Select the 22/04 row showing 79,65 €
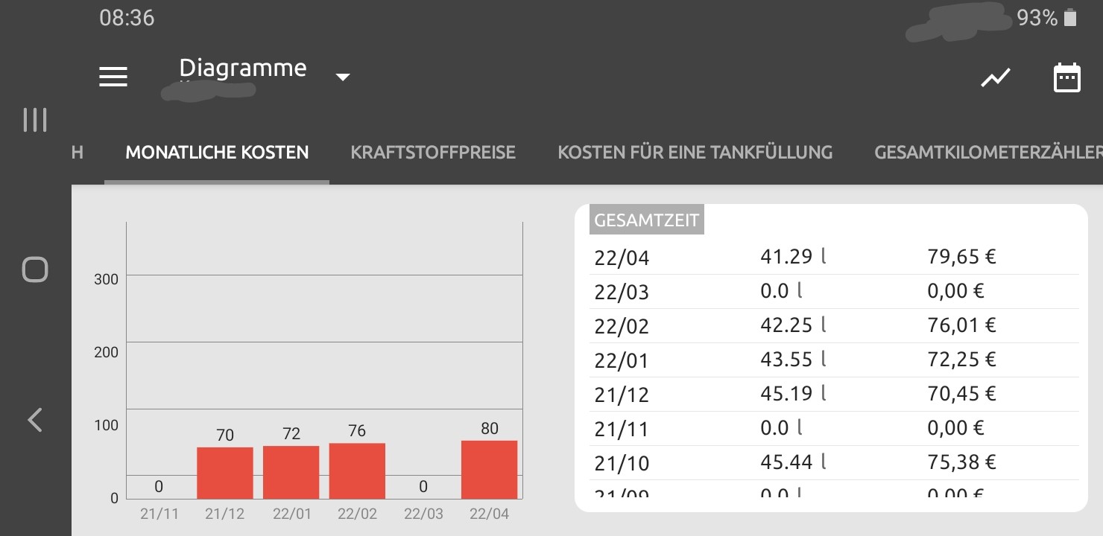1103x536 pixels. point(834,258)
